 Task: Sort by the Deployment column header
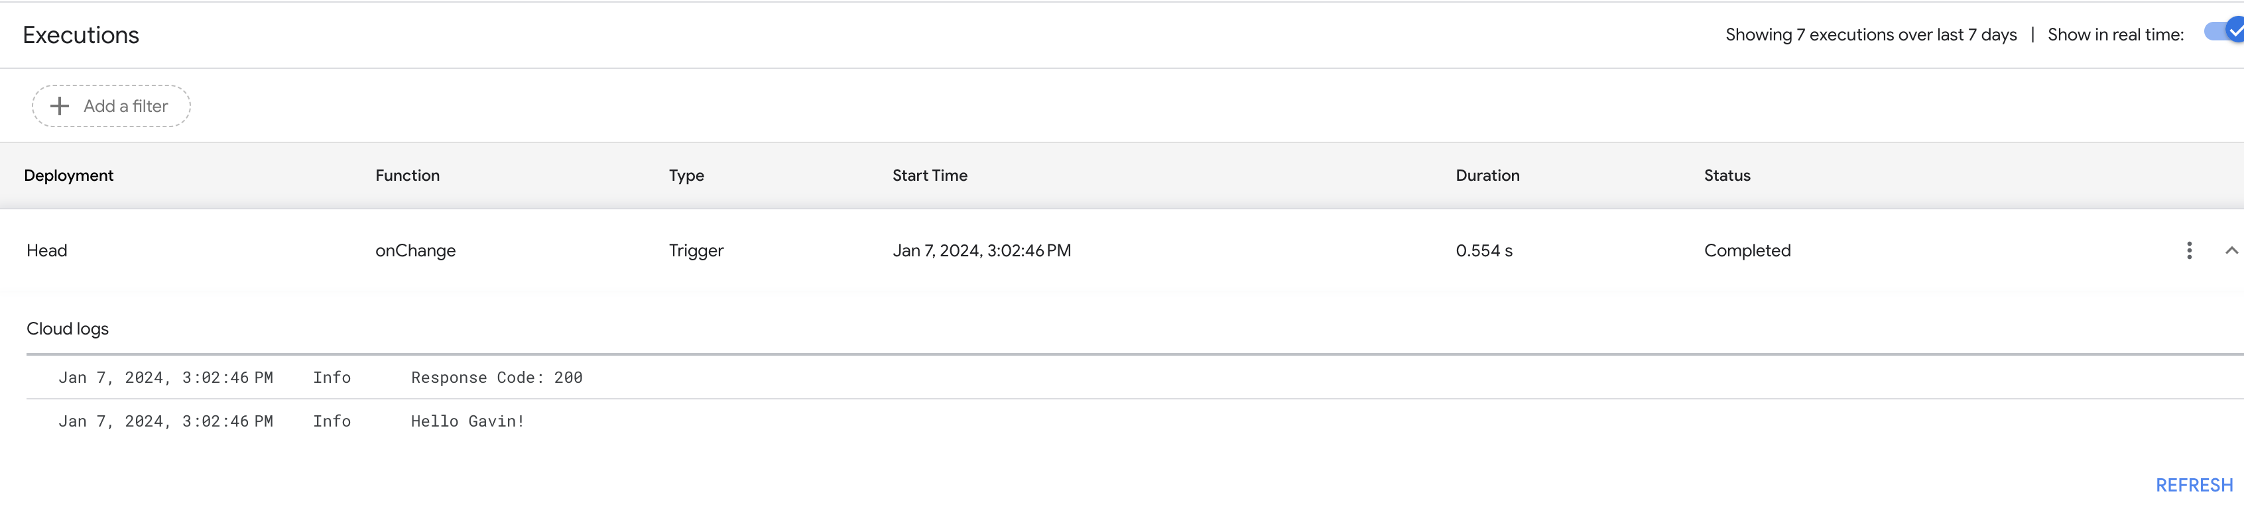coord(69,176)
